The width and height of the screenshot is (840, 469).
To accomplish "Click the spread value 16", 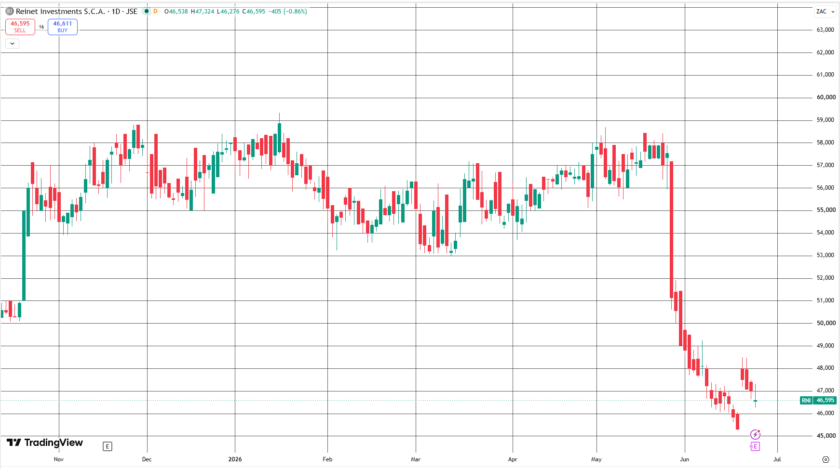I will [41, 27].
